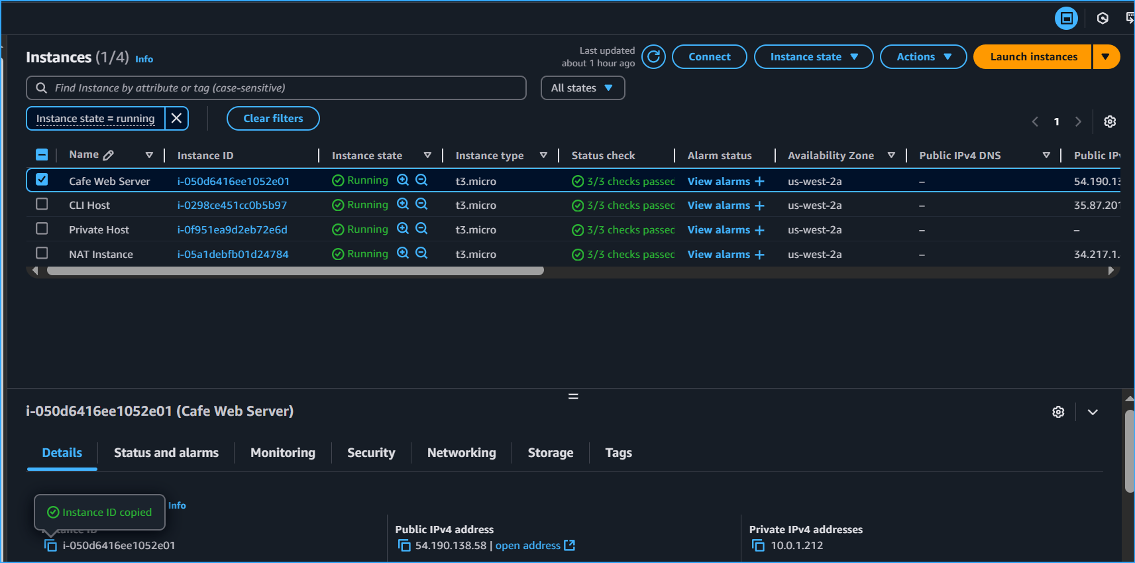Zoom out filter for NAT Instance state
The image size is (1135, 563).
pyautogui.click(x=421, y=253)
